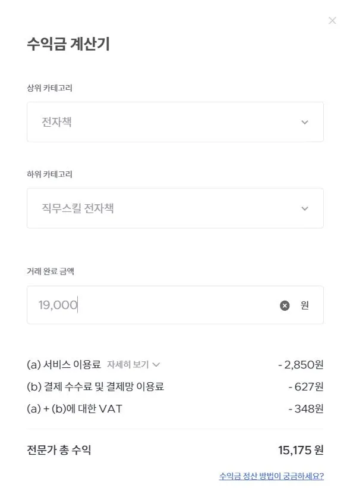Open the 직무스킬 전자책 subcategory selector
This screenshot has width=350, height=503.
(x=174, y=208)
